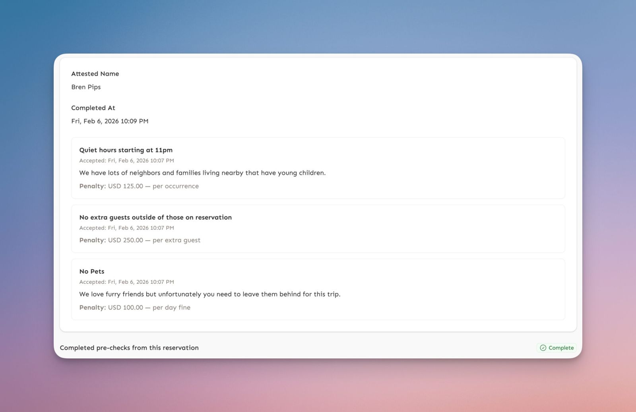Click accepted timestamp under No extra guests

126,228
